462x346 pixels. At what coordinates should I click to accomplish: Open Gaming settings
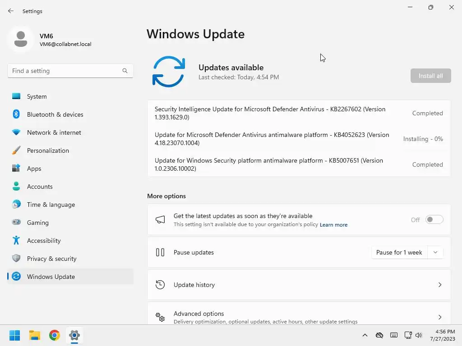70,223
